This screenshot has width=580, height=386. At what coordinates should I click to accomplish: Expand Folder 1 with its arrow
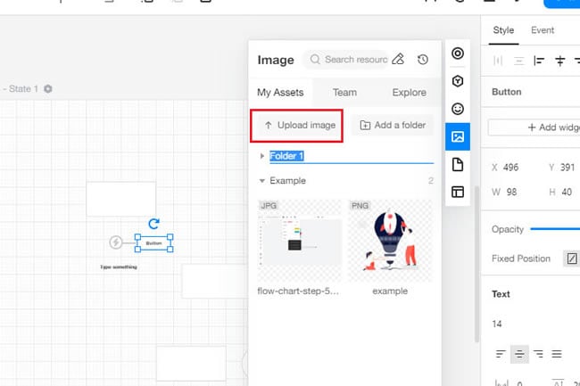click(261, 156)
